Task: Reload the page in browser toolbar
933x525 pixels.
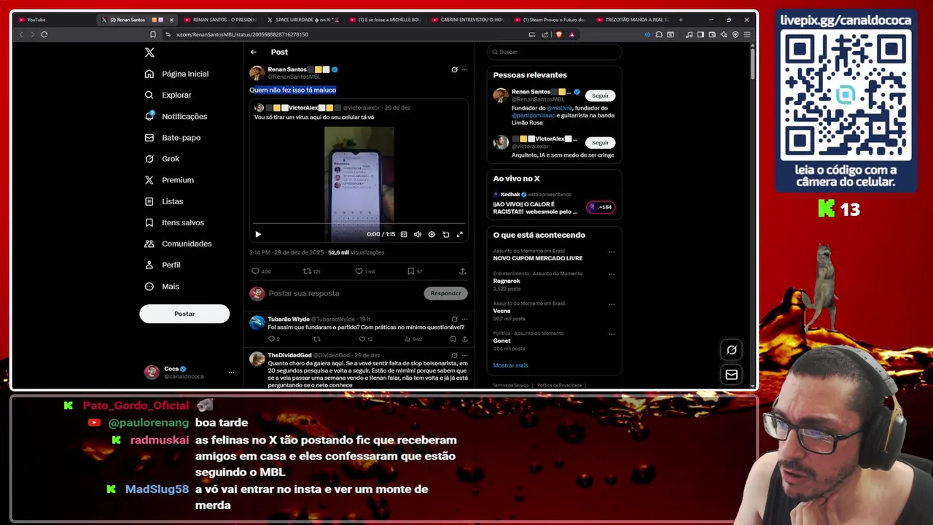Action: point(44,34)
